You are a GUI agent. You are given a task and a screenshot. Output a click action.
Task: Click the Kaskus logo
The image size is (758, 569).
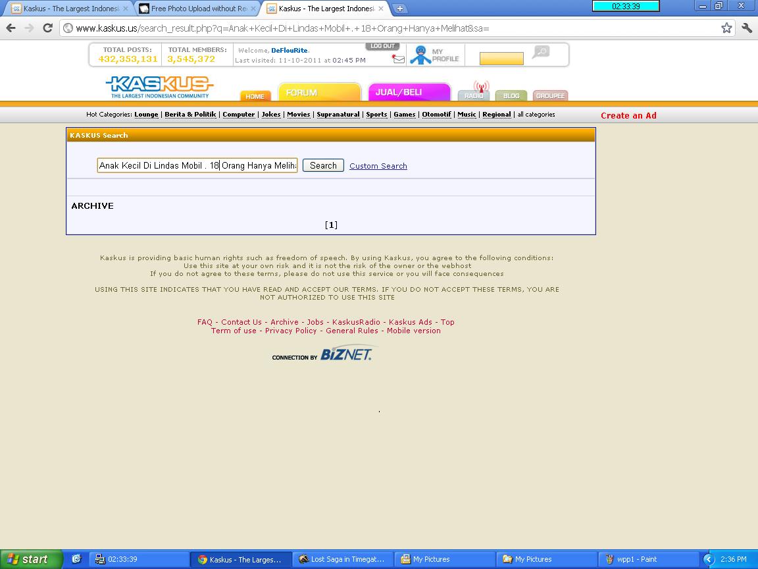pyautogui.click(x=159, y=86)
